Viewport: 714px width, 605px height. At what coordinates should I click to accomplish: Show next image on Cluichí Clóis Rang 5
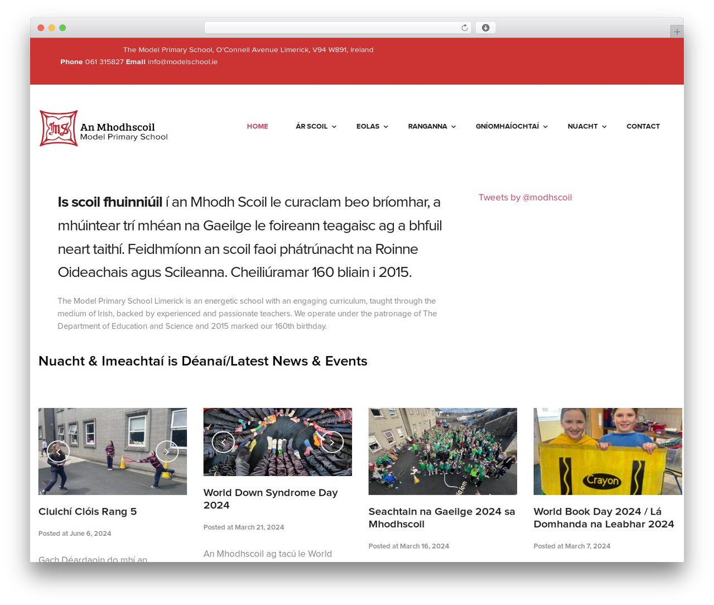[167, 452]
